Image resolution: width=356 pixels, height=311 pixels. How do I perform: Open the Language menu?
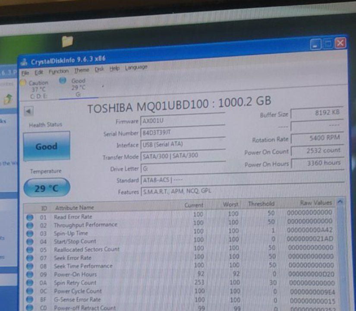(136, 67)
